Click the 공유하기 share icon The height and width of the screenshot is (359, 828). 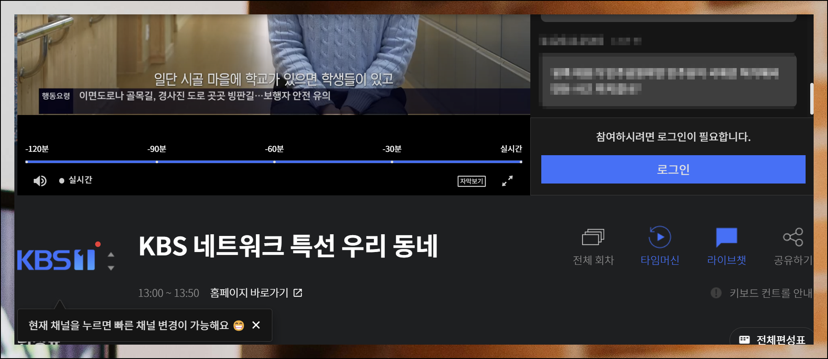[793, 237]
